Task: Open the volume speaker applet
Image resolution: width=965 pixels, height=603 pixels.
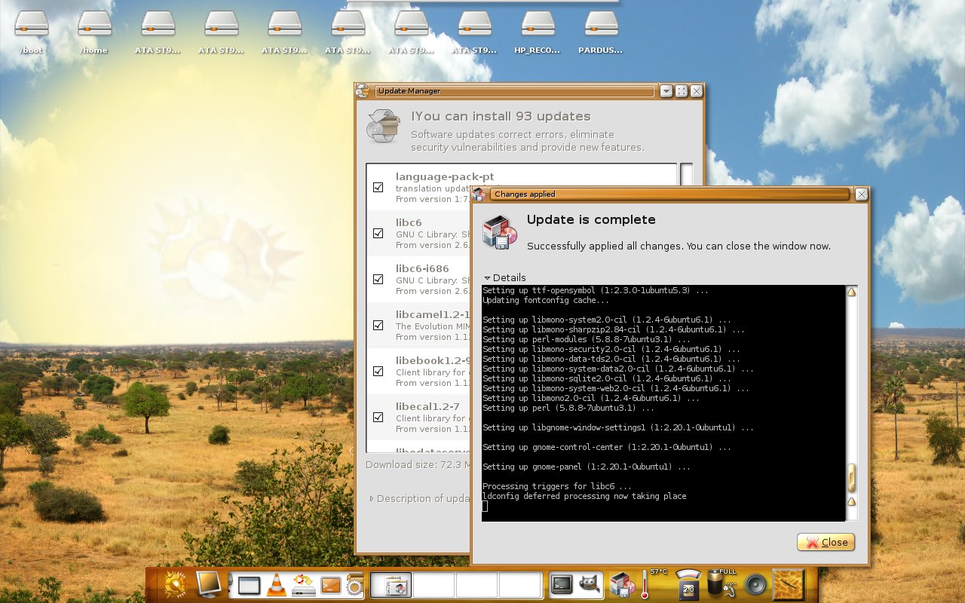Action: click(755, 585)
